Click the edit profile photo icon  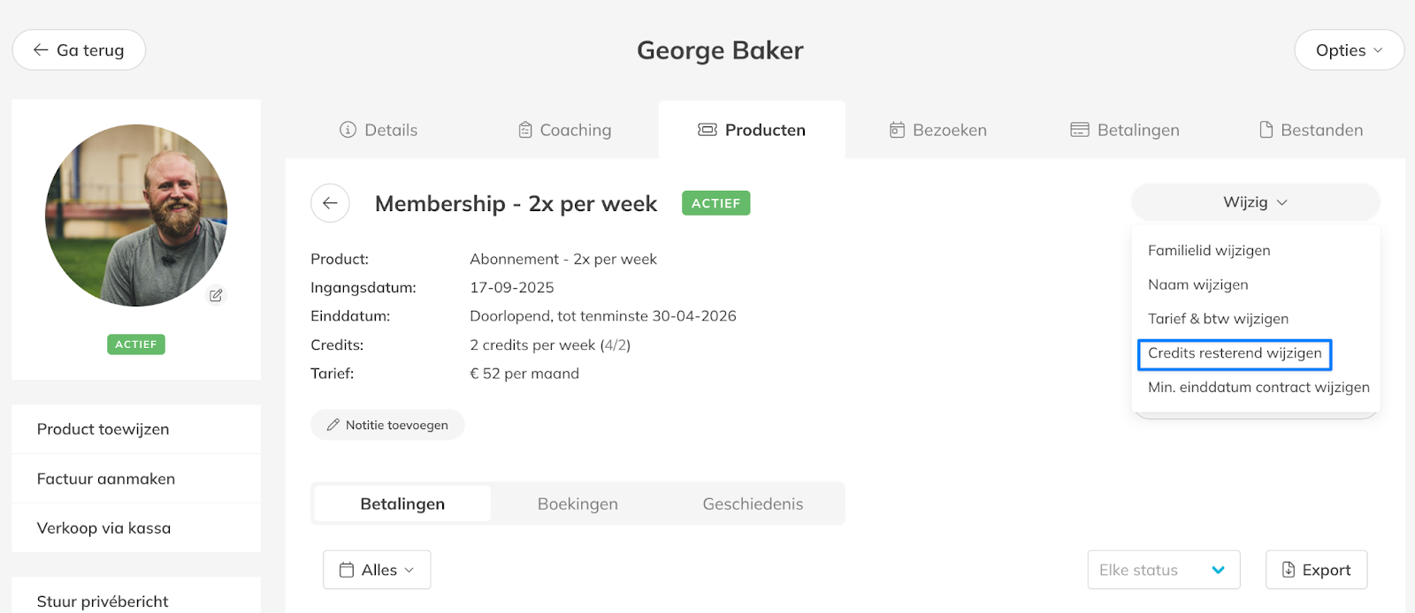click(216, 295)
